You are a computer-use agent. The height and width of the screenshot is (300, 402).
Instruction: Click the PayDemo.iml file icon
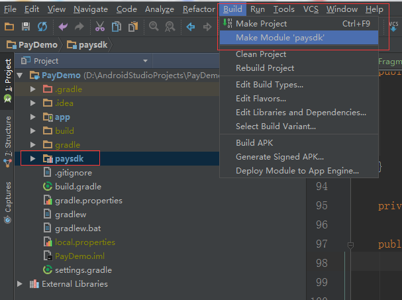click(48, 256)
